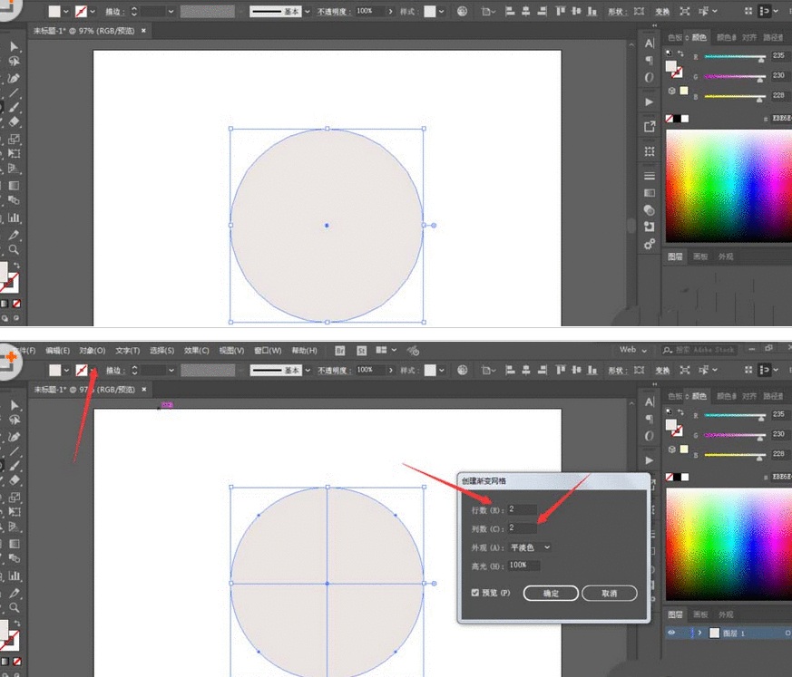Click the 行数 rows input field

click(523, 510)
